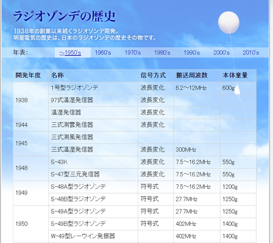Select the 温湿発信器 row name under 97式
273x243 pixels.
[93, 113]
